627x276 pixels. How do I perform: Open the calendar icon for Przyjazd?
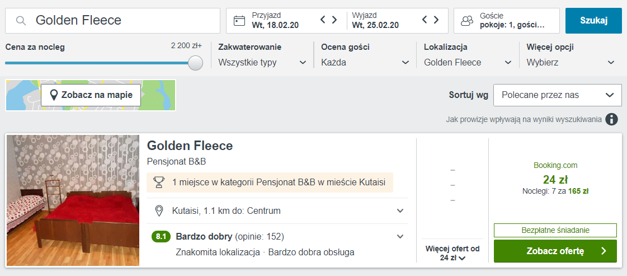[239, 20]
